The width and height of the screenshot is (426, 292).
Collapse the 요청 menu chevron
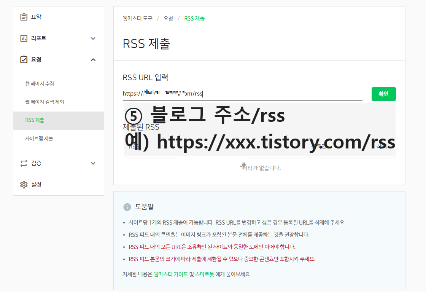click(93, 59)
